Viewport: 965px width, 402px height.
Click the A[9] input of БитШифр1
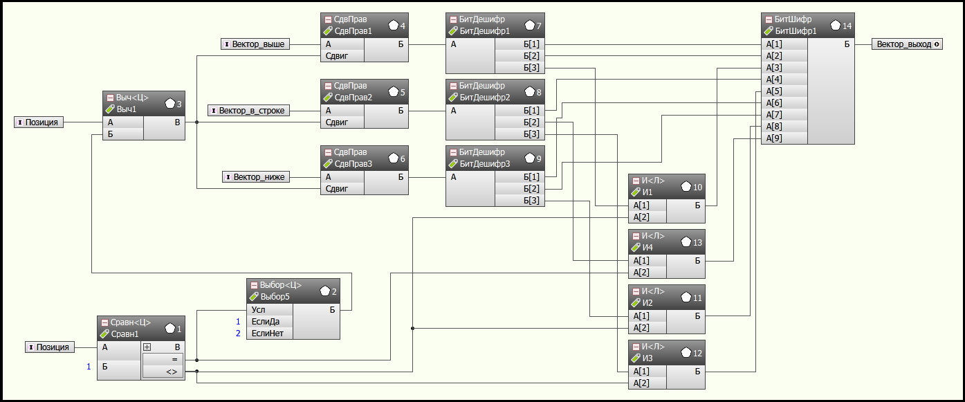tap(784, 138)
